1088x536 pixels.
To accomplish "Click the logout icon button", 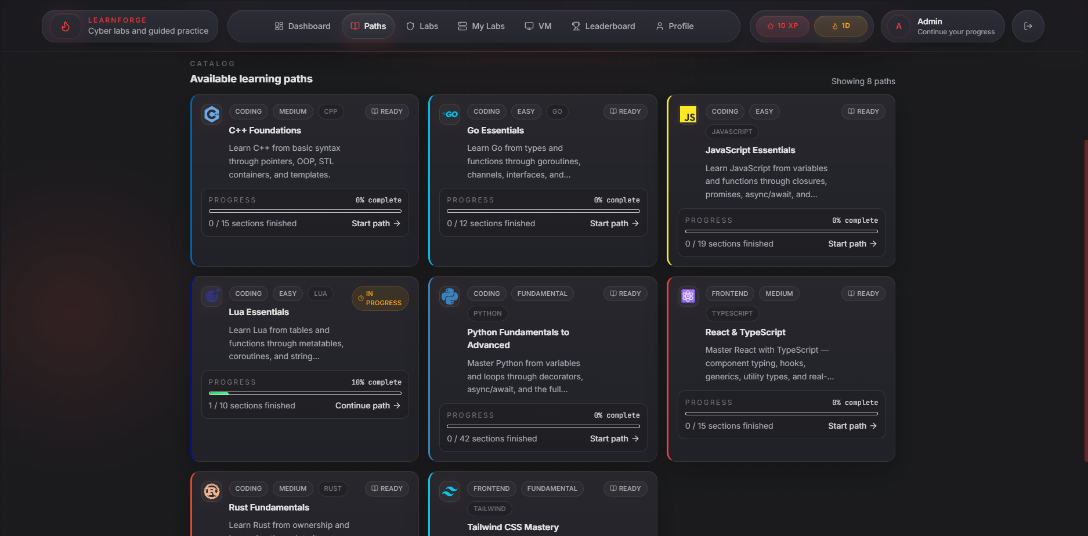I will [x=1028, y=26].
